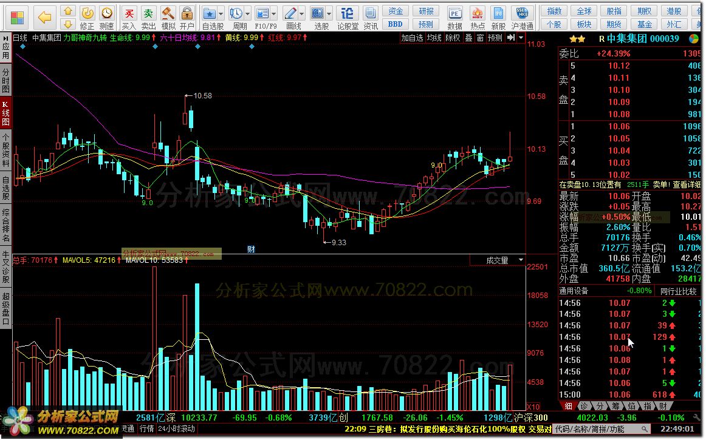Toggle the 均线 moving average display
Viewport: 706px width, 440px height.
pyautogui.click(x=434, y=38)
